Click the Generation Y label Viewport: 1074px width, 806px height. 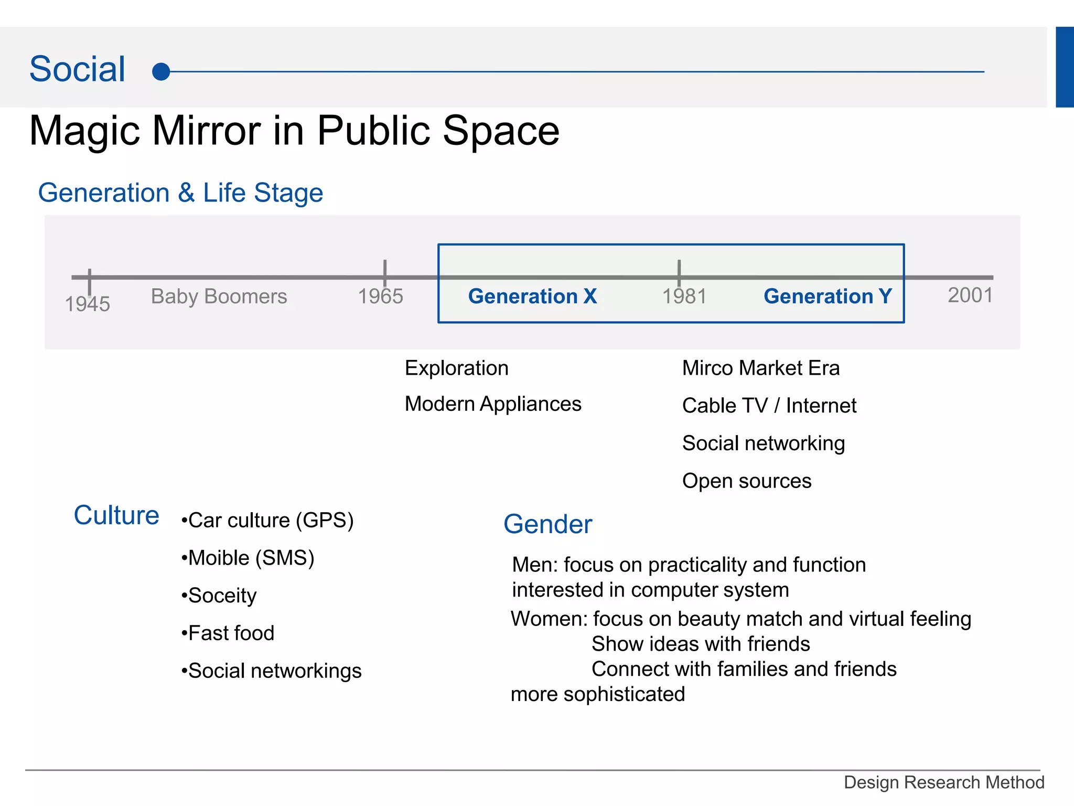(828, 296)
